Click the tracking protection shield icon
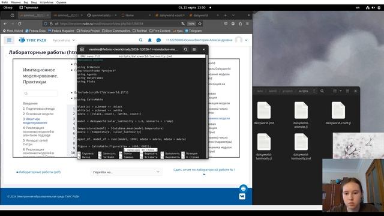 coord(46,24)
